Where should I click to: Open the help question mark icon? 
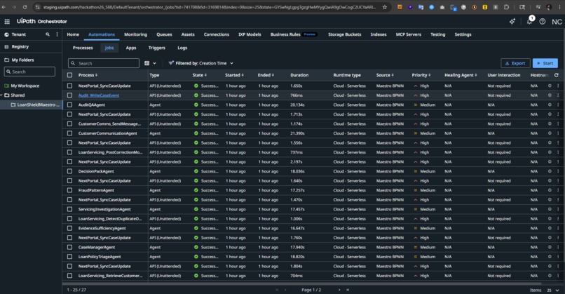(543, 22)
